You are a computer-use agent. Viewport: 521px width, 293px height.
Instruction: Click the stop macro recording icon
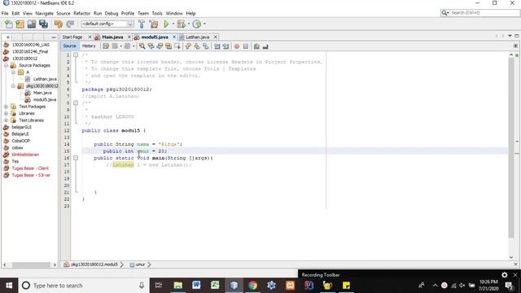click(246, 46)
